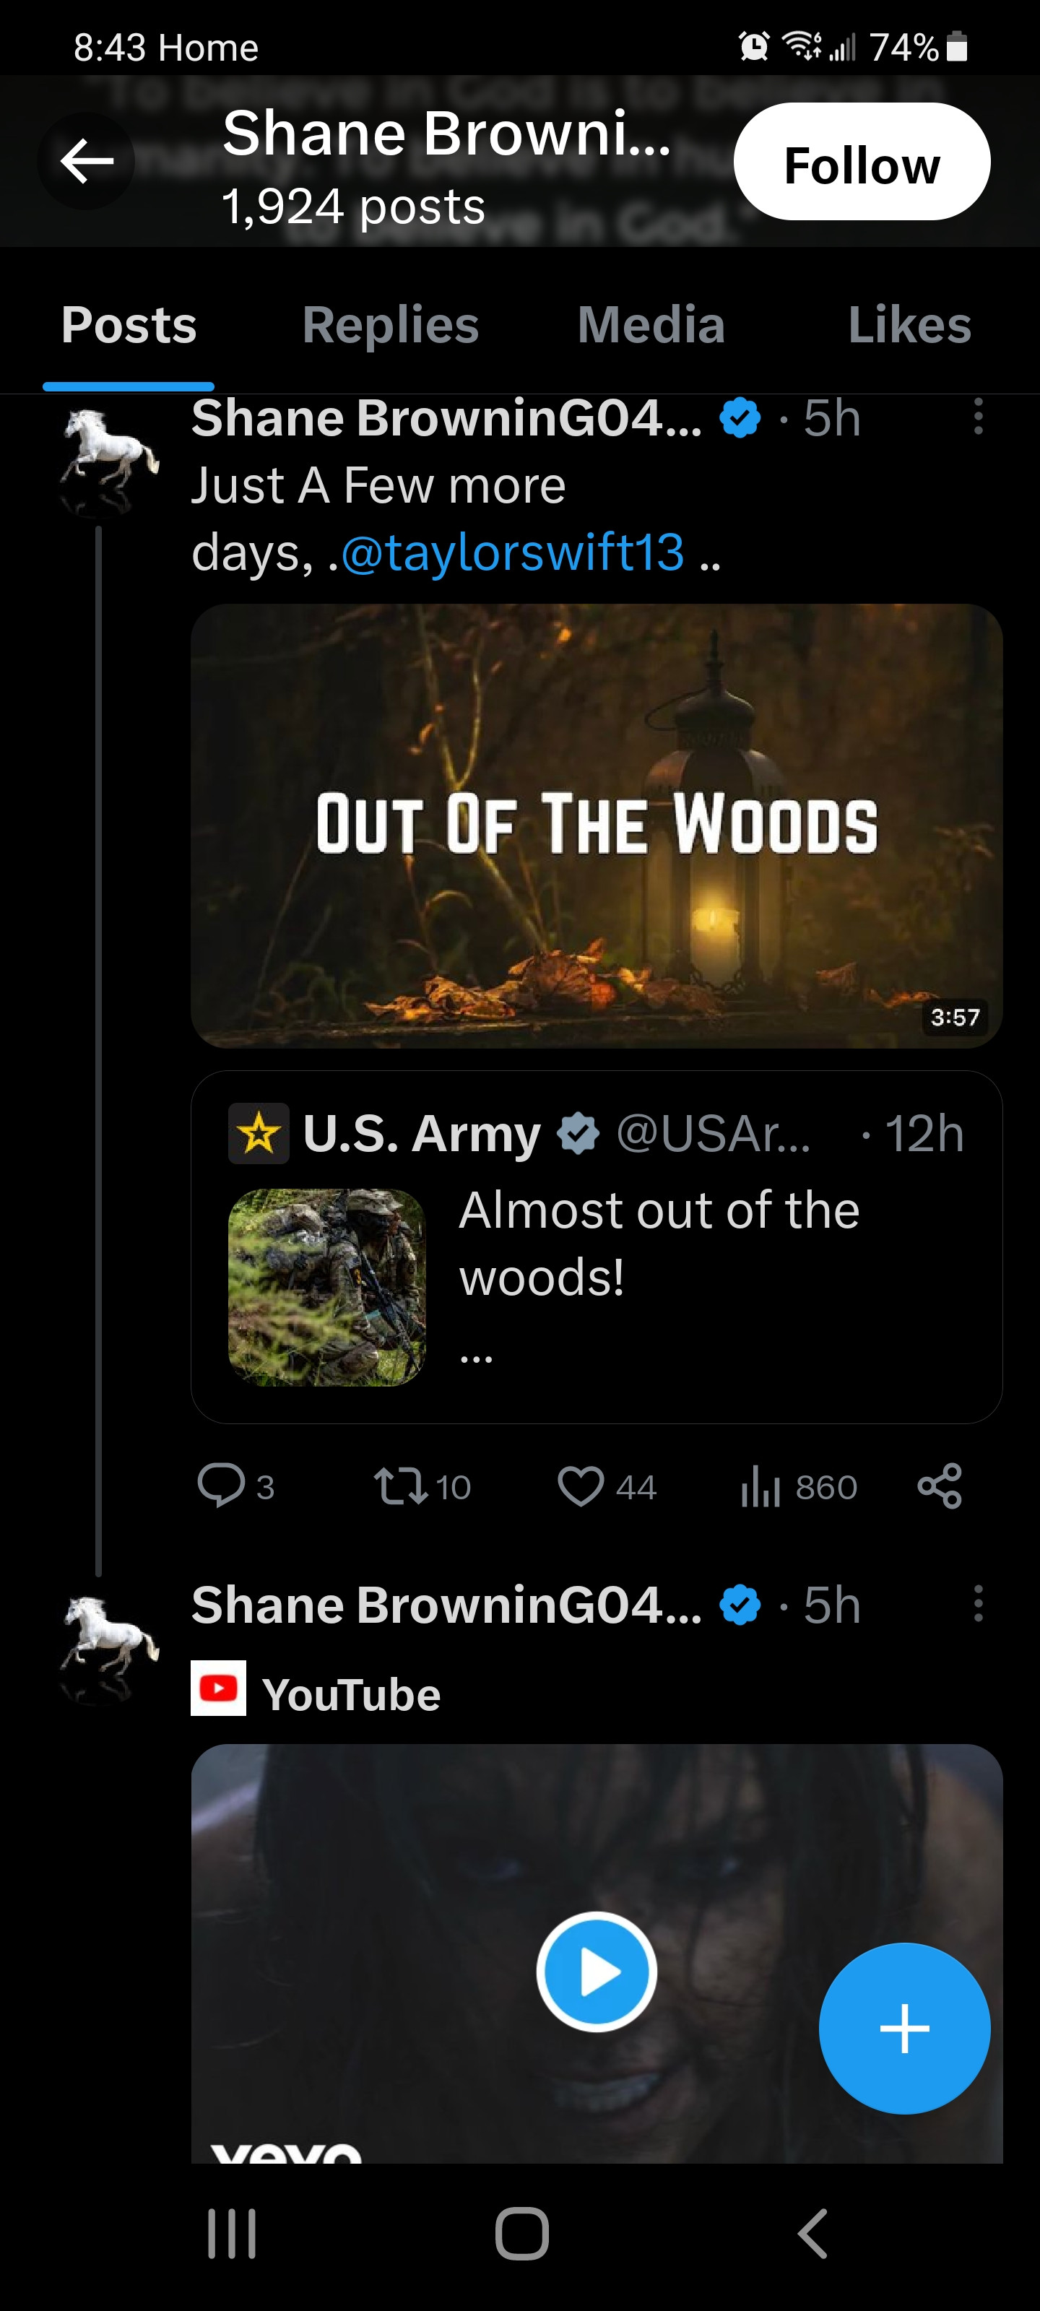Switch to the Replies tab
The image size is (1040, 2311).
390,325
